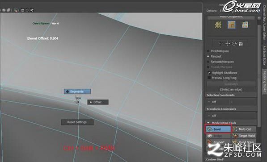The image size is (267, 162).
Task: Click Reset Settings in marking menu
Action: pyautogui.click(x=77, y=122)
